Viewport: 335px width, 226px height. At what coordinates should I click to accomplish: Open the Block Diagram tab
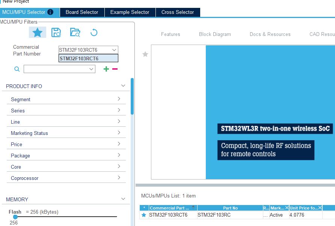click(215, 34)
